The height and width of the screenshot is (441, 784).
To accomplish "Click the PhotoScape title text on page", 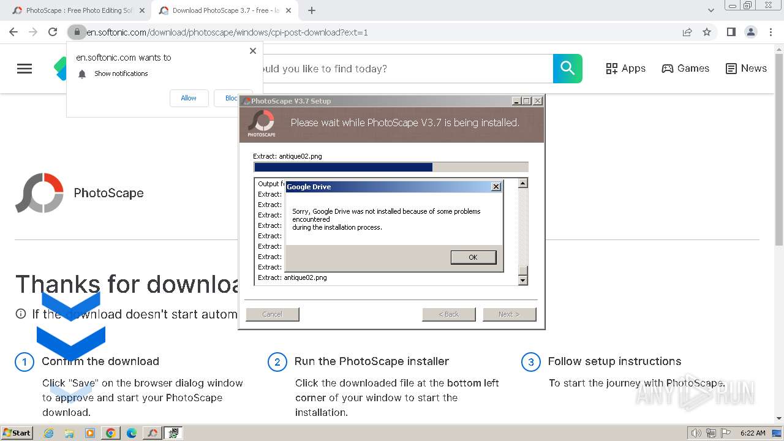I will [x=108, y=193].
